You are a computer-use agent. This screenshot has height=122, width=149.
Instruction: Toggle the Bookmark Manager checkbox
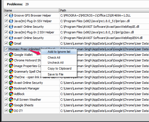6,88
